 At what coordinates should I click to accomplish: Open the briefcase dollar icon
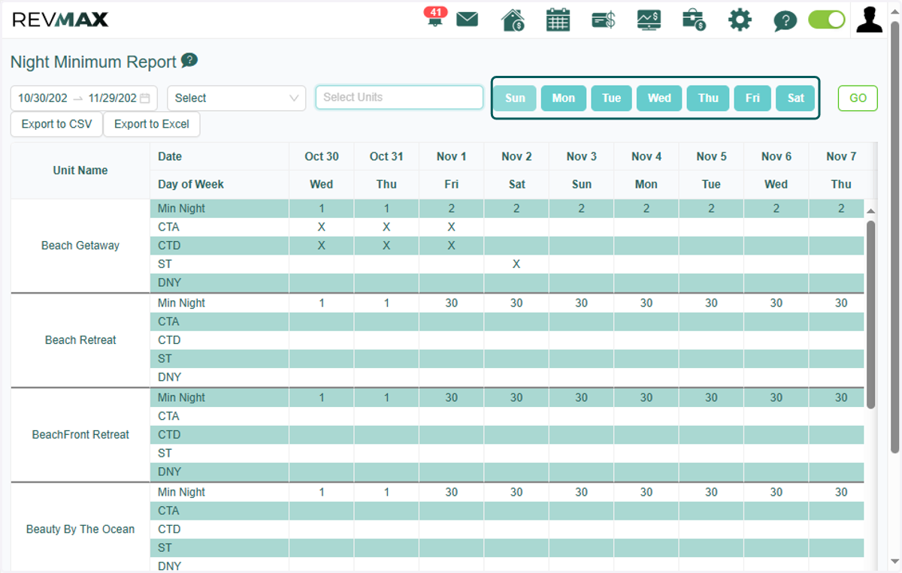click(x=694, y=20)
